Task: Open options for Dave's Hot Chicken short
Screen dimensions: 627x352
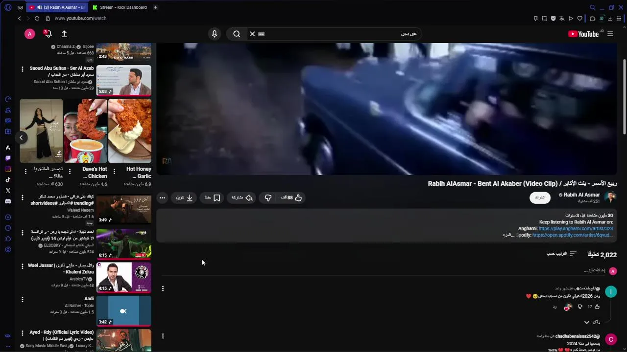Action: click(x=70, y=171)
